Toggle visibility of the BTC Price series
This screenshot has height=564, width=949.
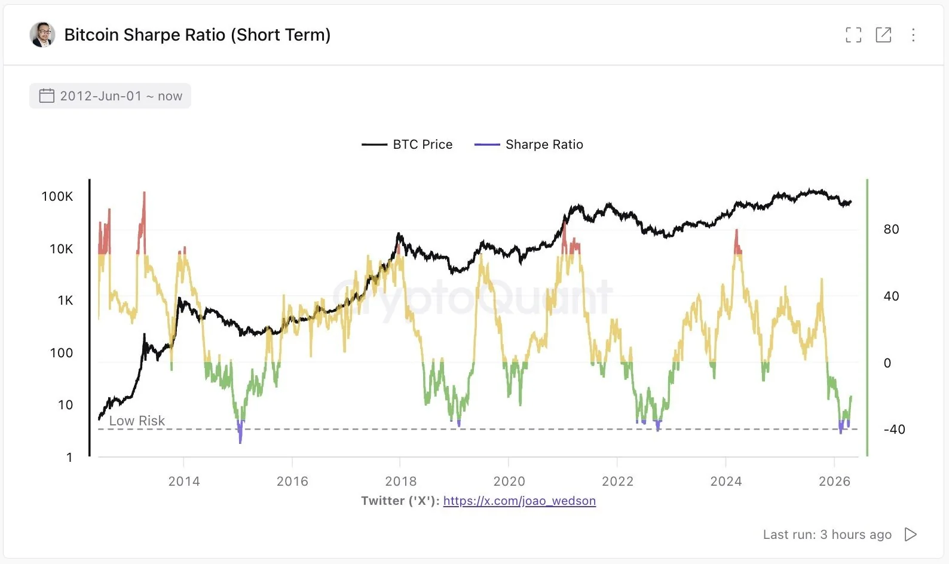click(422, 144)
